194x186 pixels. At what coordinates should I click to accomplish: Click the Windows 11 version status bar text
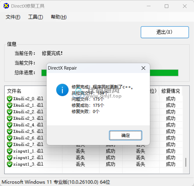[56, 182]
